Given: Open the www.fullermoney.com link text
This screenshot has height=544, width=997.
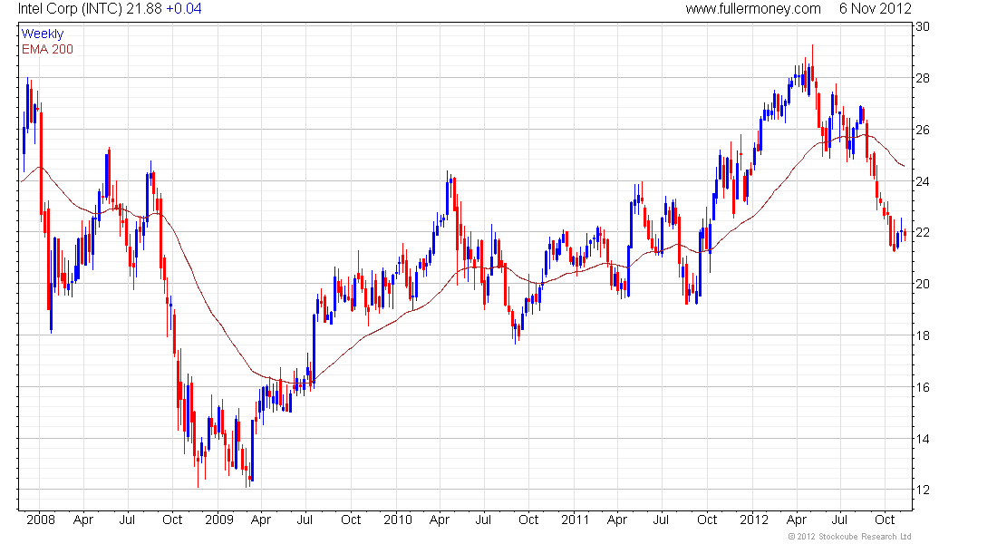Looking at the screenshot, I should [753, 9].
